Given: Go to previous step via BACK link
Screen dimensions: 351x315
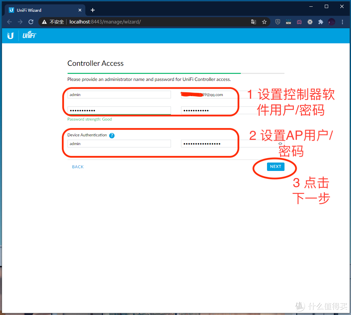Looking at the screenshot, I should [x=78, y=167].
